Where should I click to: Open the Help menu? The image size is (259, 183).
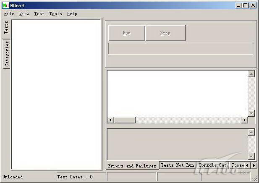72,14
